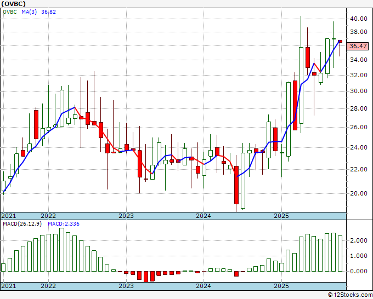Click the 40.00 price axis label
The height and width of the screenshot is (299, 373).
tap(359, 19)
